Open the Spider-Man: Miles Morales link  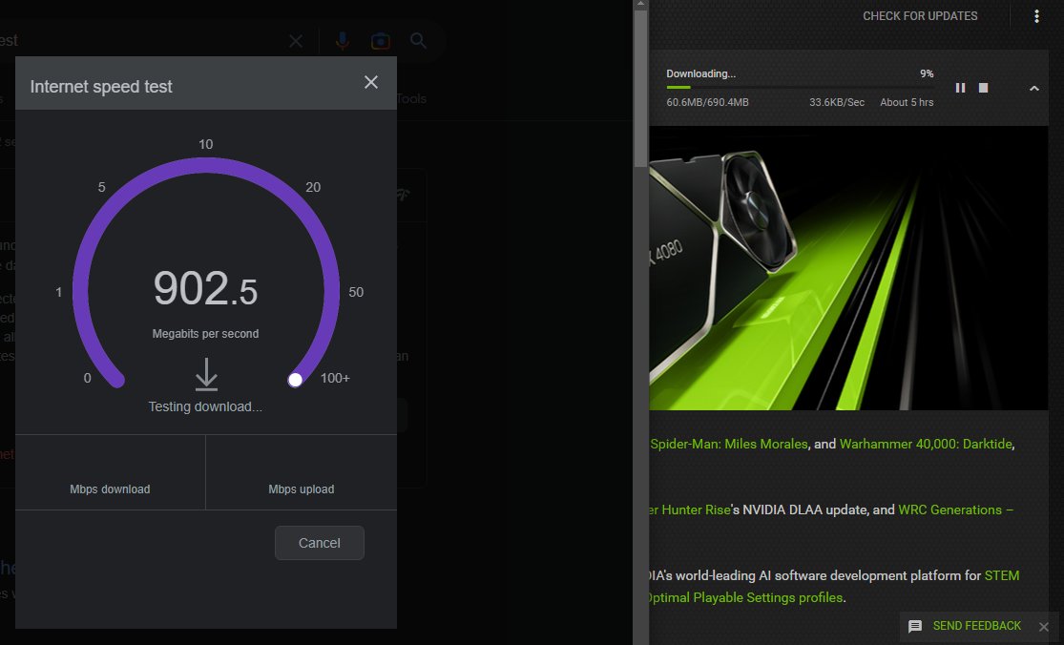729,444
